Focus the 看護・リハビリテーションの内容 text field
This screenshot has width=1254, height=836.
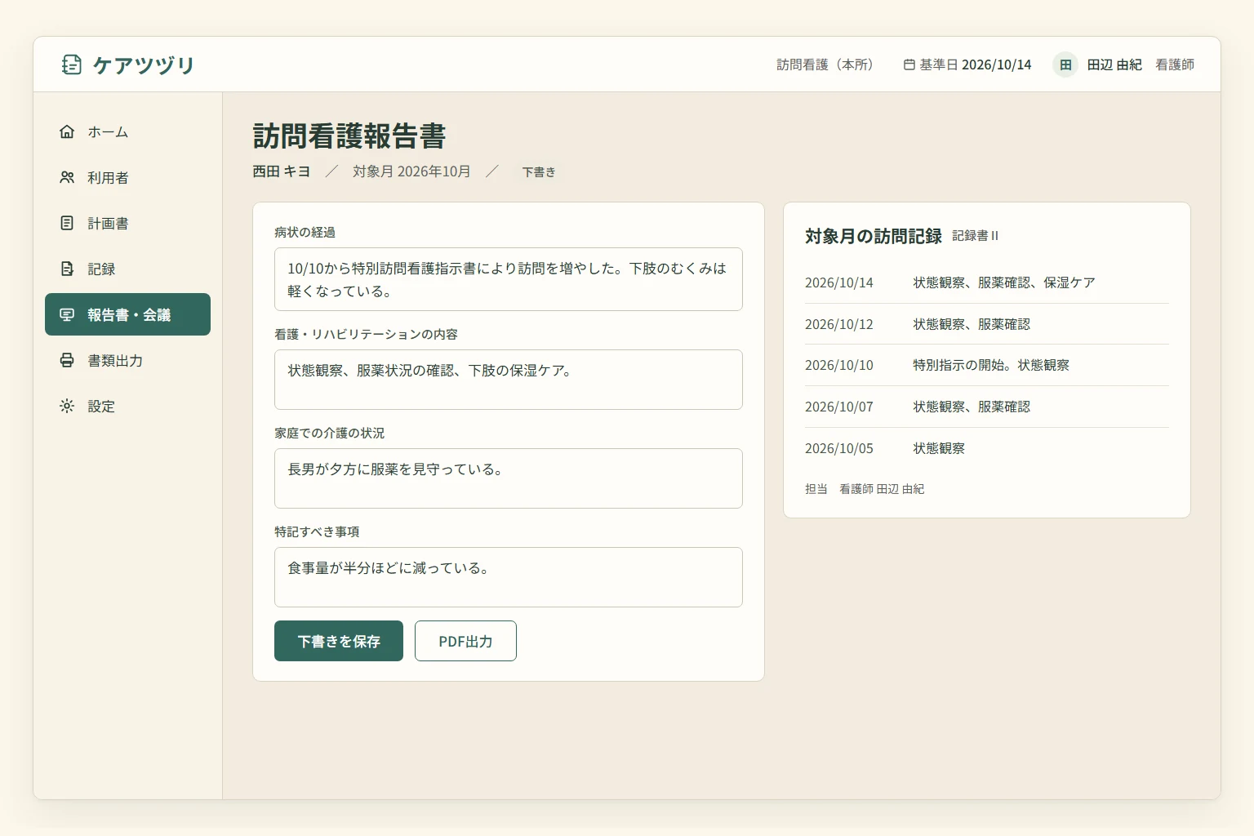click(x=509, y=380)
